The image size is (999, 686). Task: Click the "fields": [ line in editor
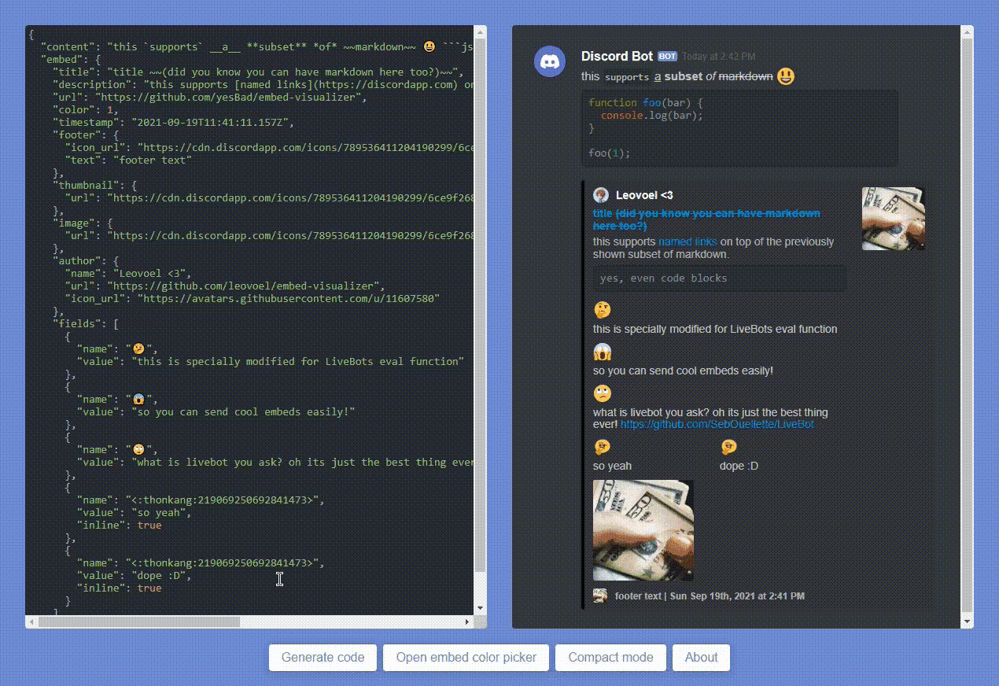(86, 323)
